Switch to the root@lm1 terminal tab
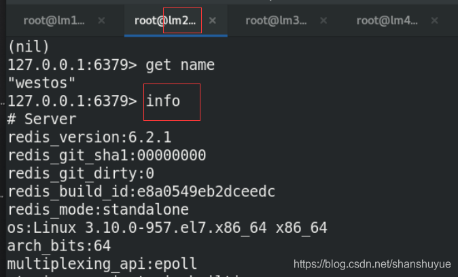458x277 pixels. 54,21
